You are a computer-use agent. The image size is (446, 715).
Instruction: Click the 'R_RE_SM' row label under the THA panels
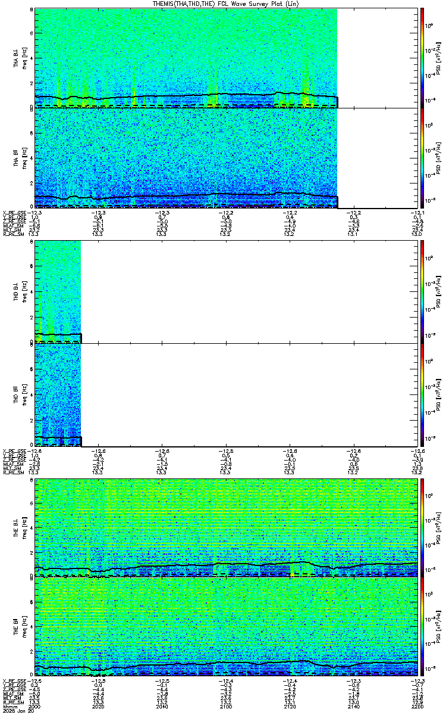(13, 234)
